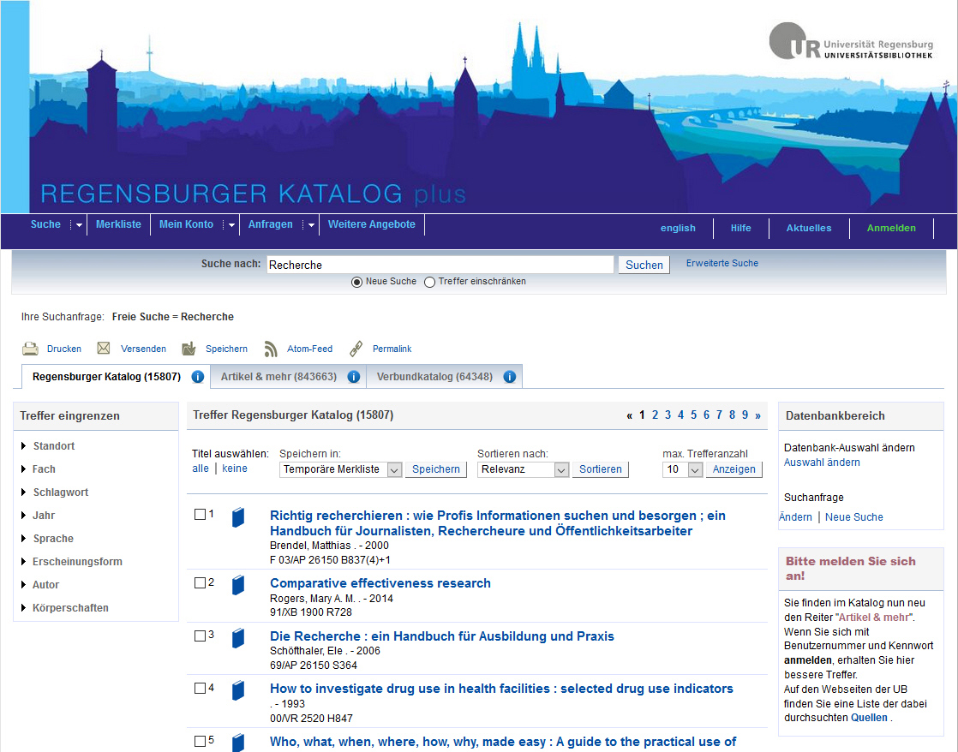Click the Suchen button
The height and width of the screenshot is (752, 958).
click(644, 265)
